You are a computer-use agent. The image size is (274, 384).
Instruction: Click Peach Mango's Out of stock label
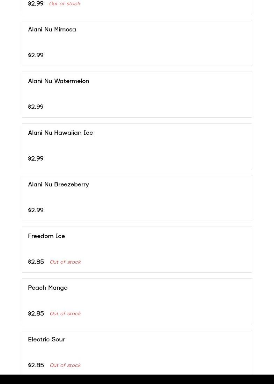(x=65, y=314)
